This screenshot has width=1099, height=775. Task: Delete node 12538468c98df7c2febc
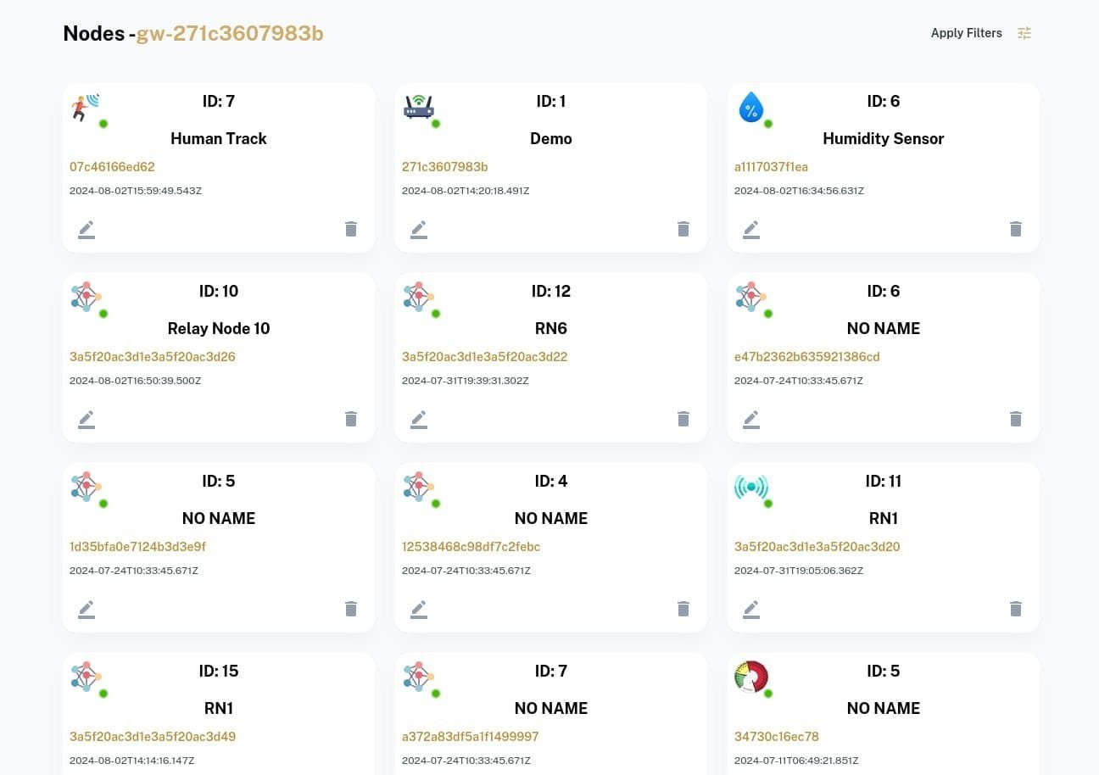683,609
